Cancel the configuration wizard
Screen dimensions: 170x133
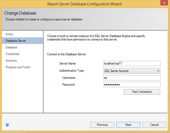[x=154, y=125]
